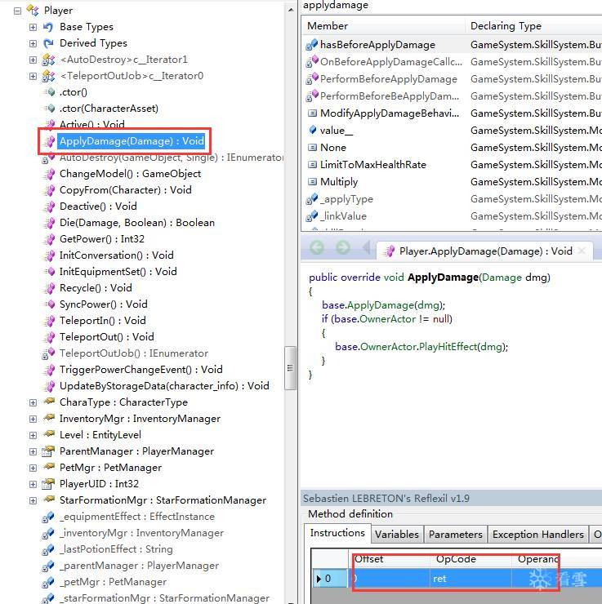Click the .ctor() method icon

(49, 92)
